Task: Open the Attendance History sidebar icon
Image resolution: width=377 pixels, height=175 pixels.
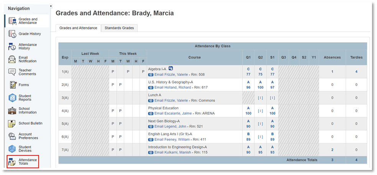Action: point(12,47)
